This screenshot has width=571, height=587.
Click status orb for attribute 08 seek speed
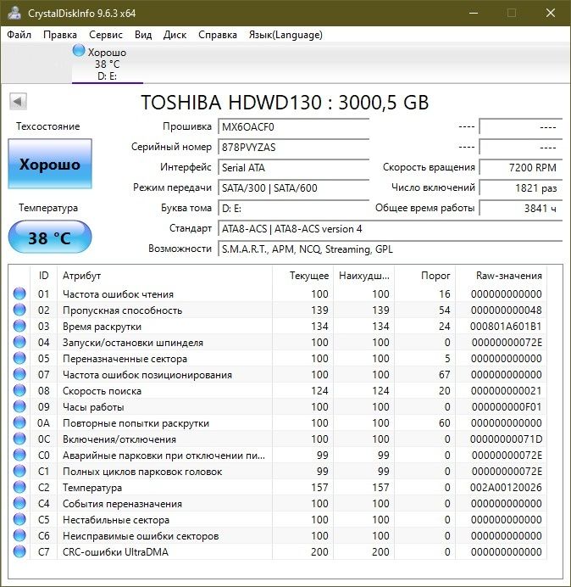(19, 390)
